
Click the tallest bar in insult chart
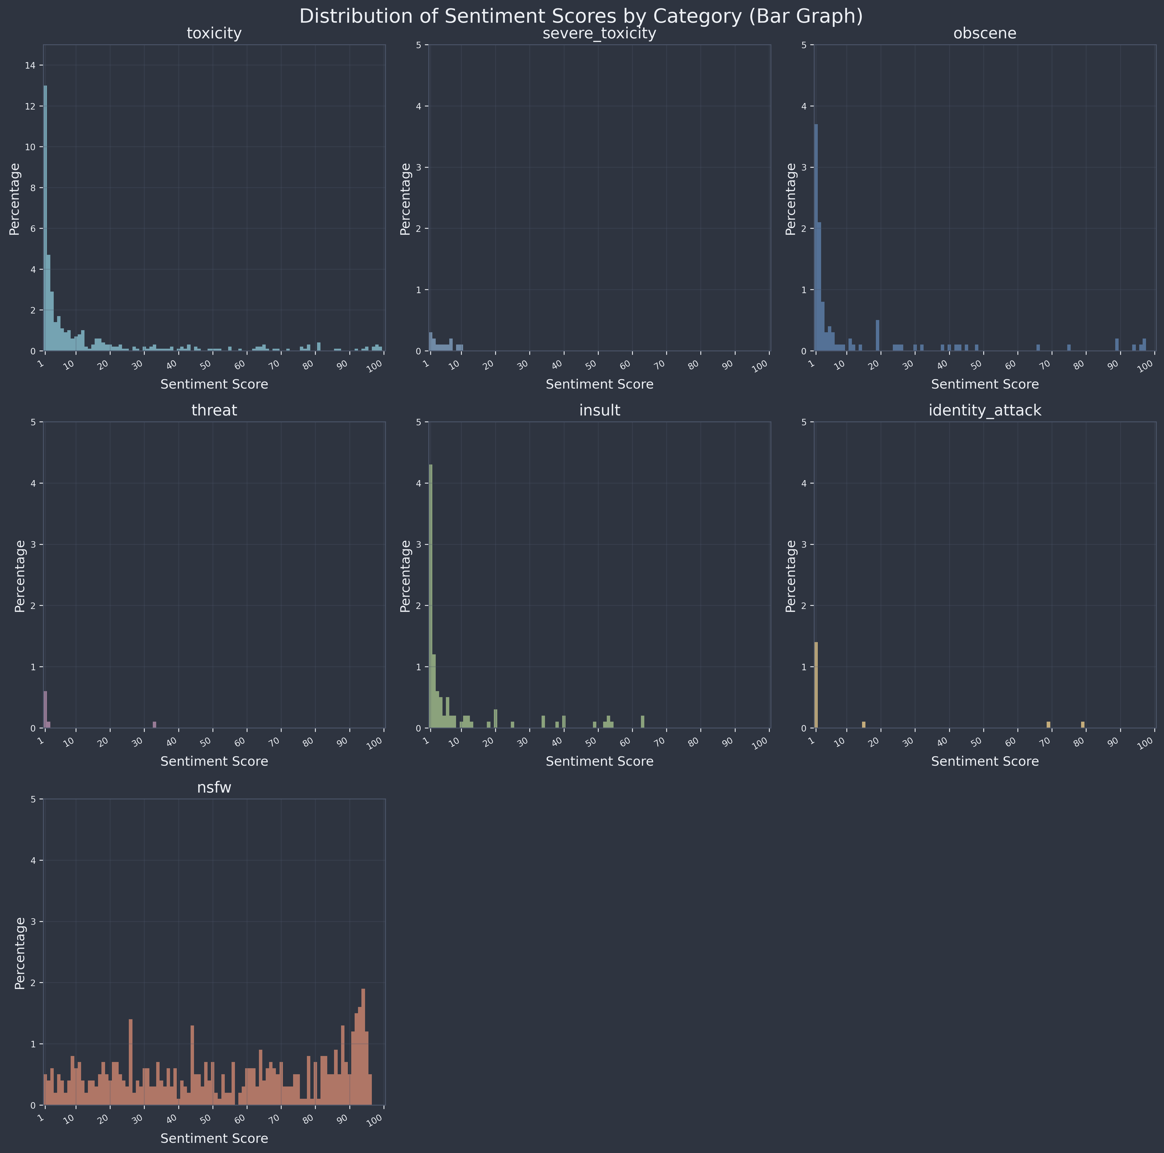[431, 596]
